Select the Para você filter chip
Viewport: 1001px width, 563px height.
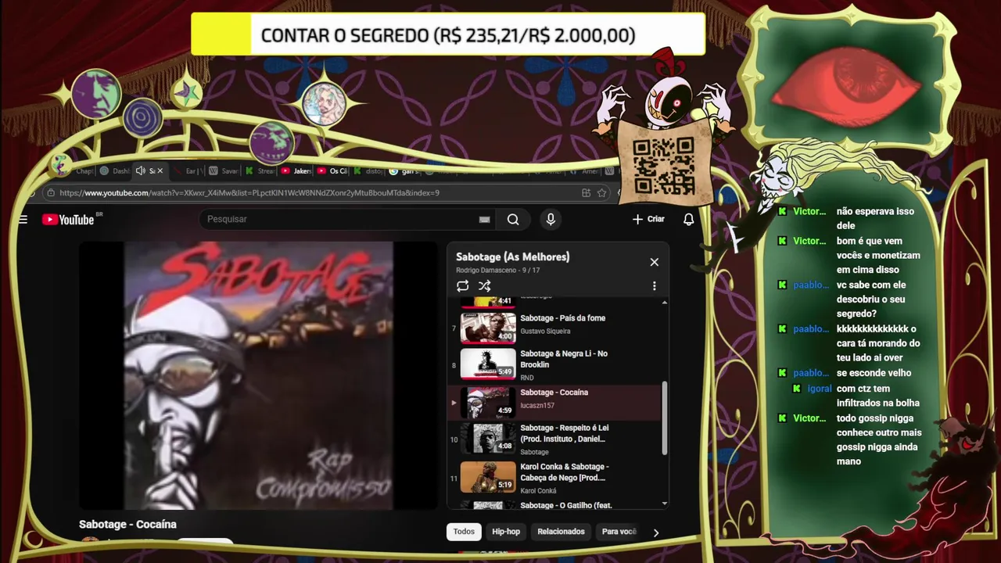tap(619, 532)
